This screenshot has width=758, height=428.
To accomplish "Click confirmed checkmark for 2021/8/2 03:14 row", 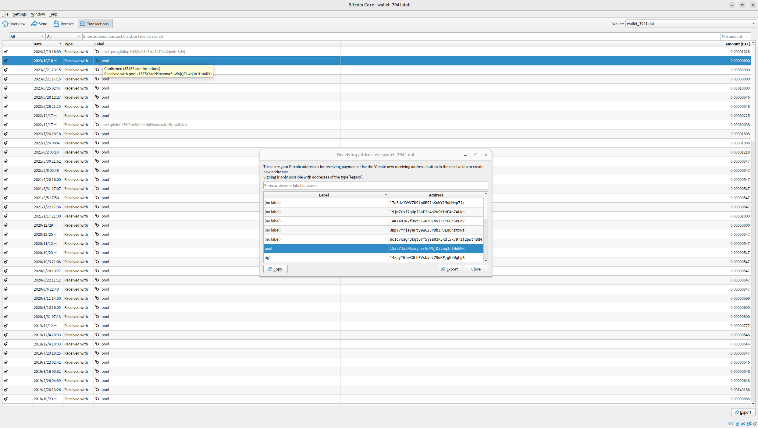I will (6, 152).
